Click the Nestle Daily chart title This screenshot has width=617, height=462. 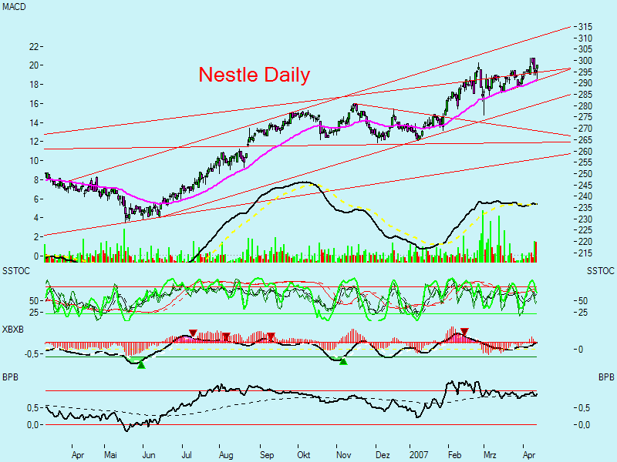pos(255,75)
